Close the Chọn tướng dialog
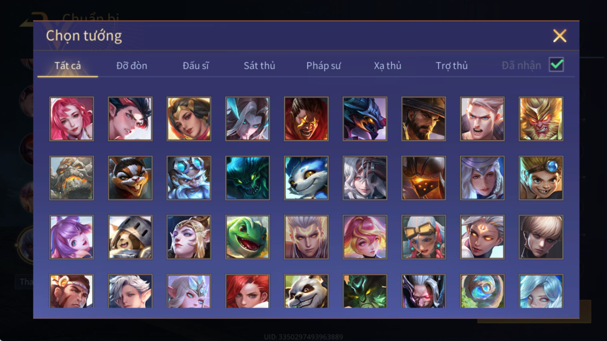This screenshot has width=607, height=341. click(x=560, y=36)
